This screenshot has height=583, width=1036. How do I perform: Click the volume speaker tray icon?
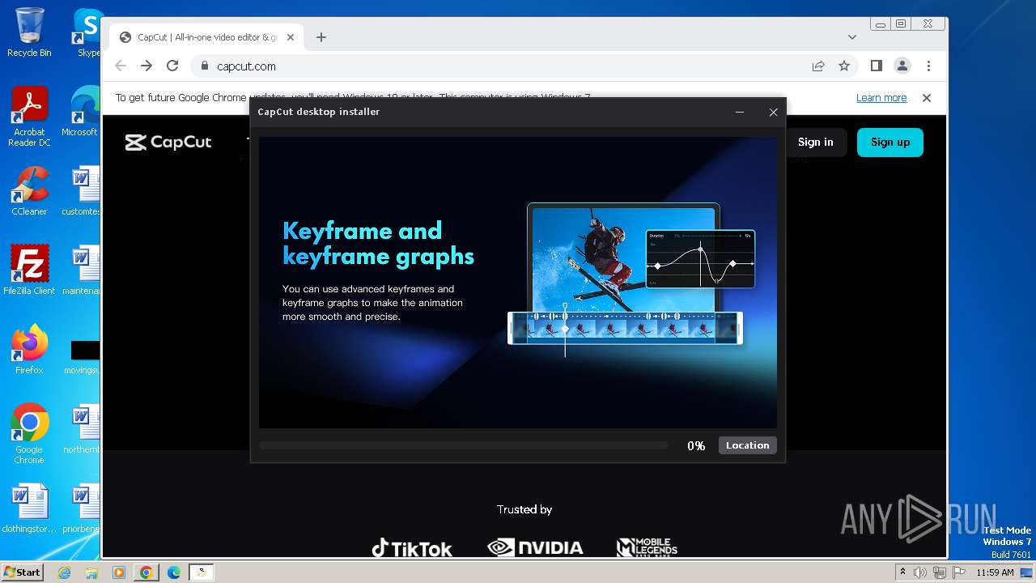[x=920, y=572]
